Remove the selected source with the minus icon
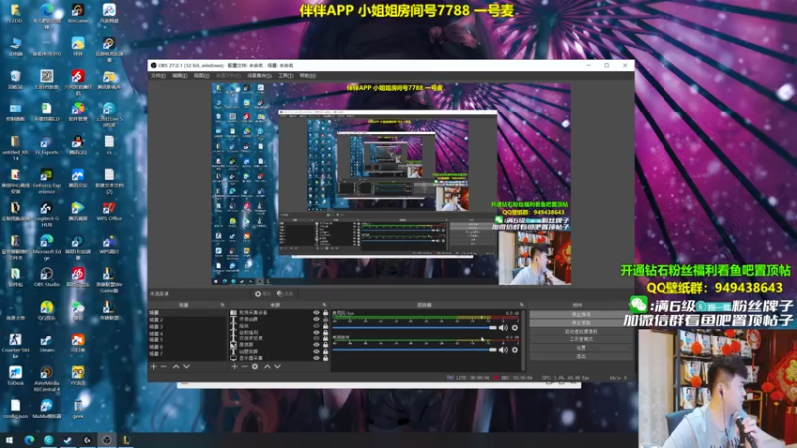 (244, 366)
